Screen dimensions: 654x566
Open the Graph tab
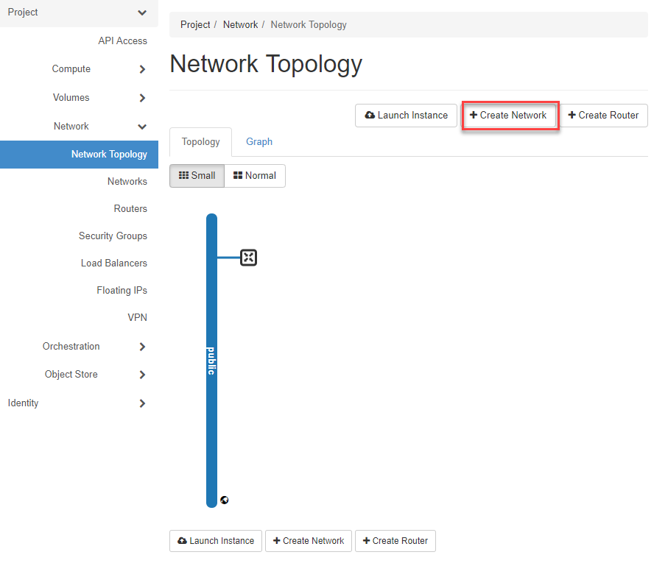tap(259, 141)
